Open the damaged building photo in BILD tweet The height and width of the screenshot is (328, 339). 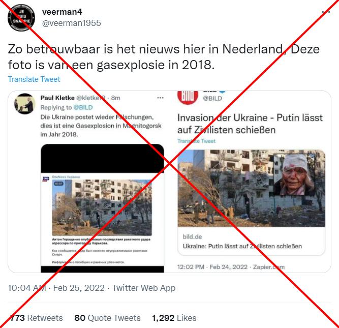[x=251, y=188]
